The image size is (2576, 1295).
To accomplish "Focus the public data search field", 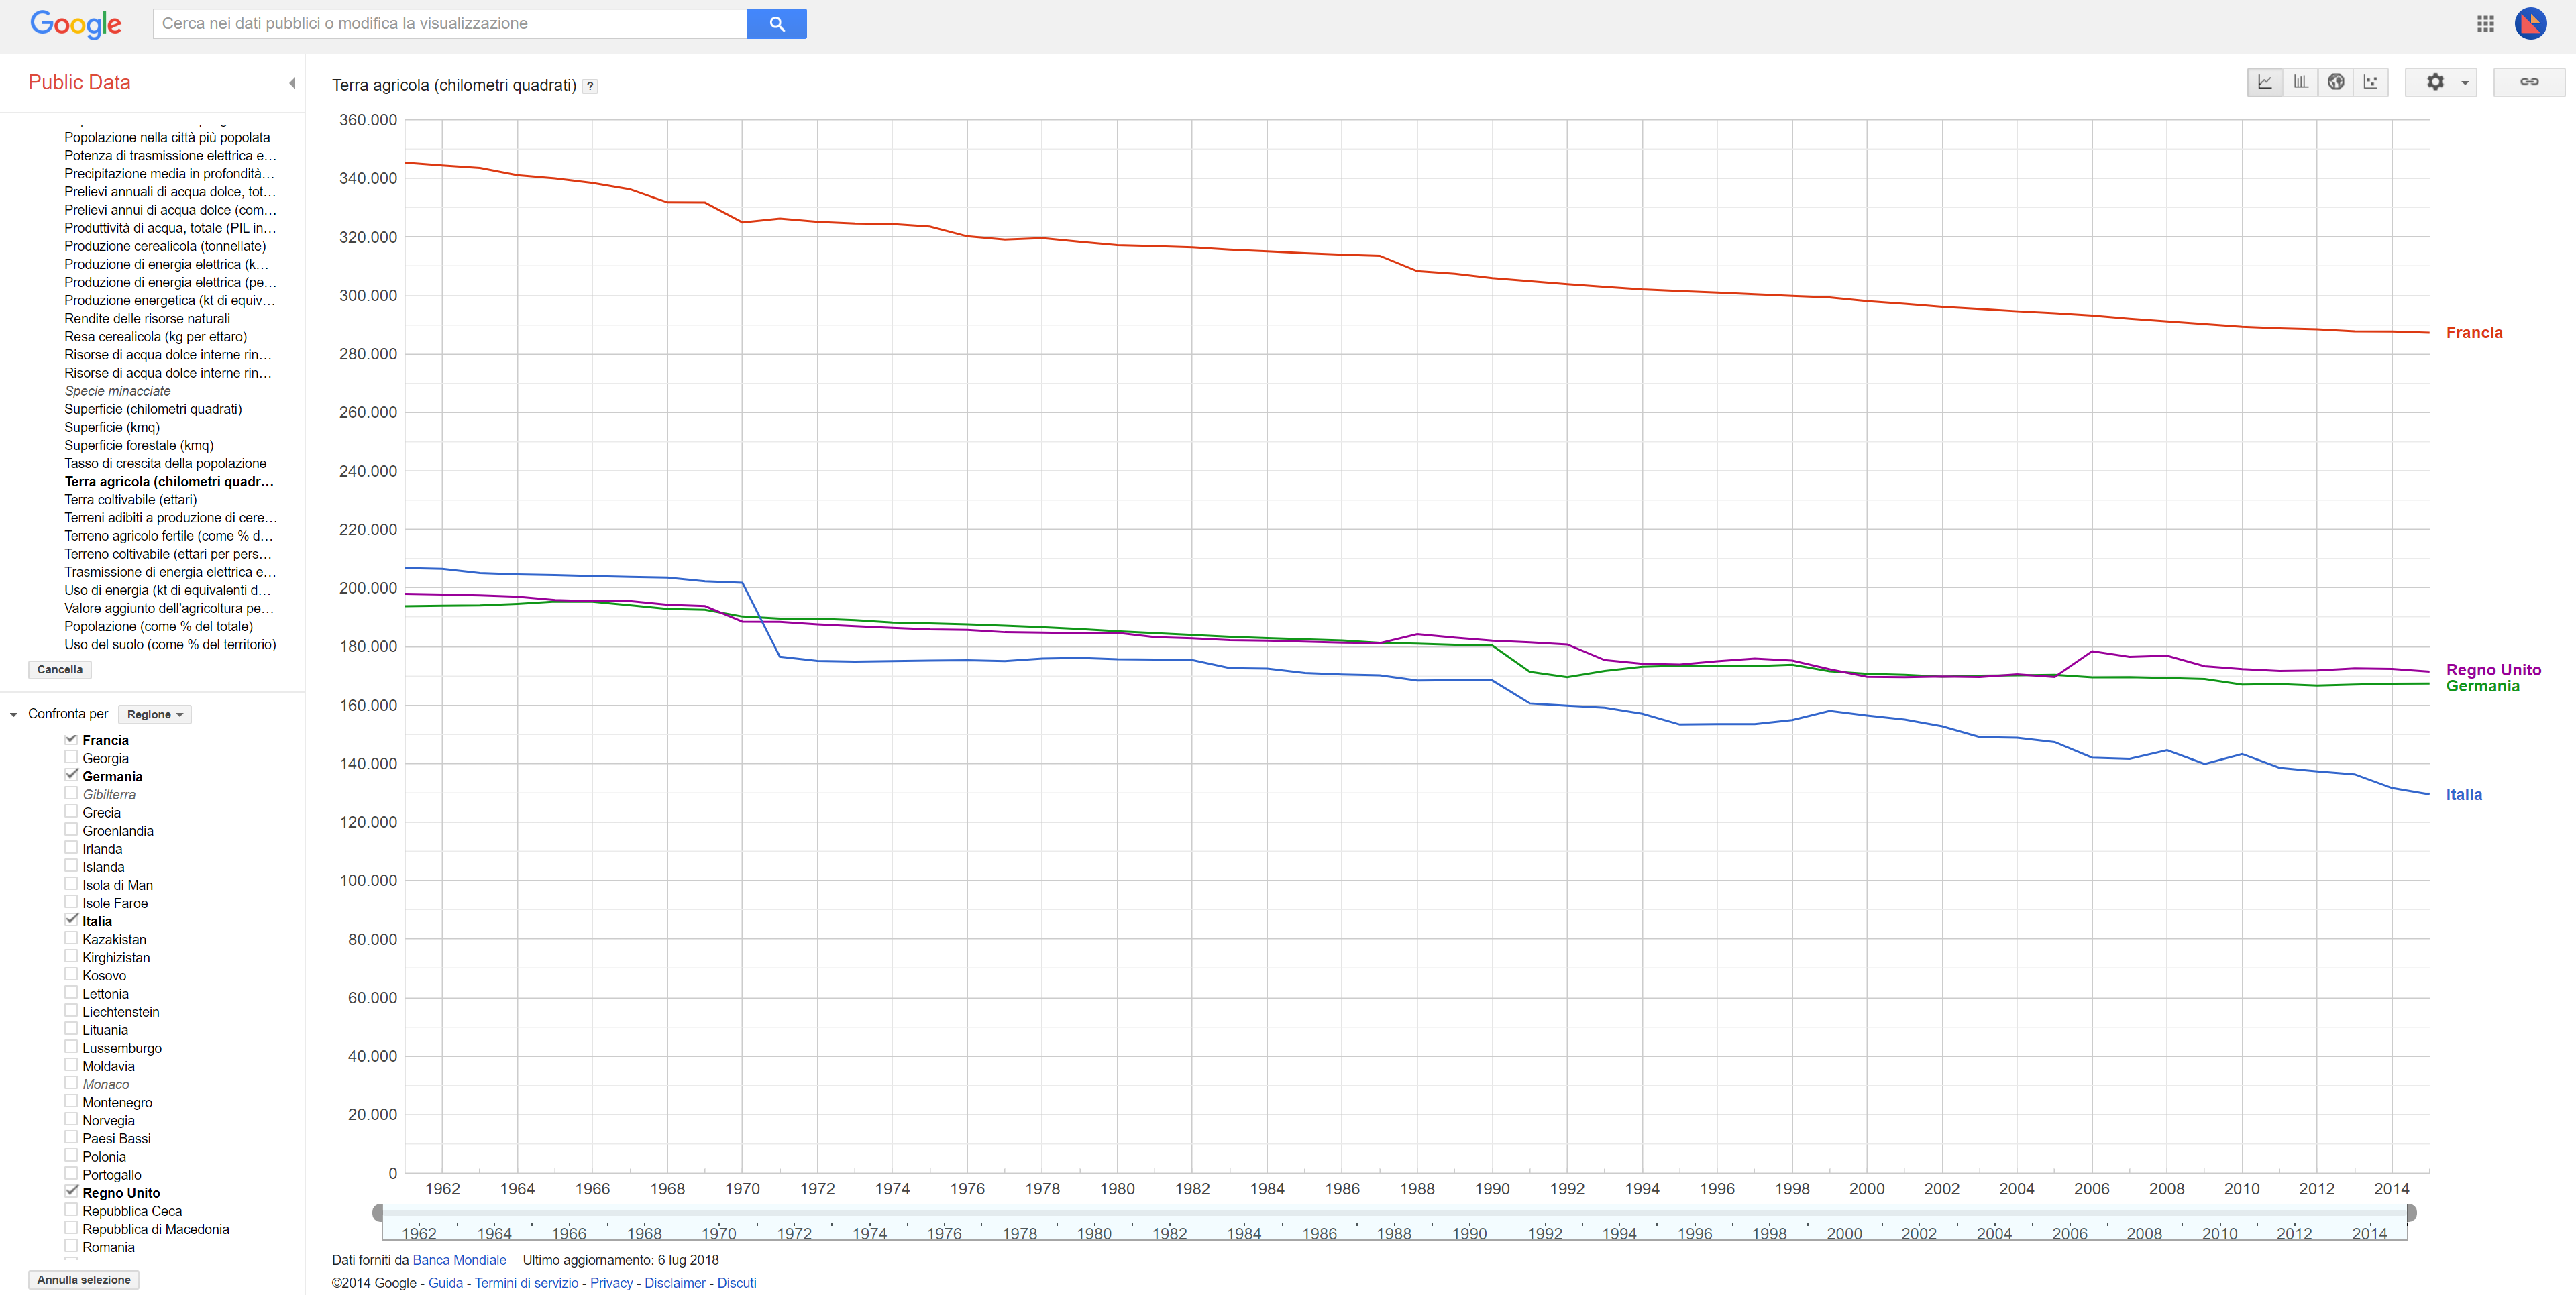I will 450,24.
